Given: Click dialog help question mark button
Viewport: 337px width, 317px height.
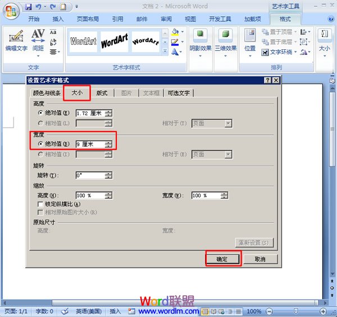Looking at the screenshot, I should [267, 80].
